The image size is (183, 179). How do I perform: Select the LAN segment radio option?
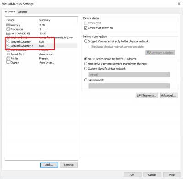point(86,80)
